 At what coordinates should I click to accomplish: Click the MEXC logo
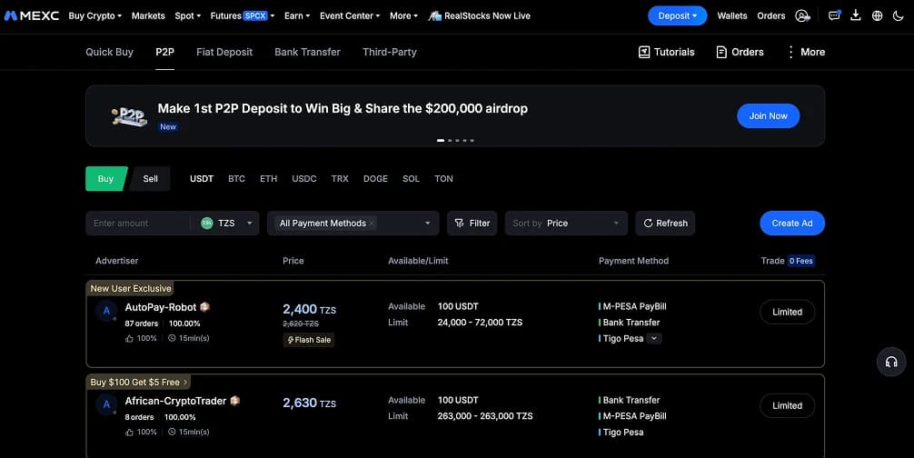coord(32,15)
